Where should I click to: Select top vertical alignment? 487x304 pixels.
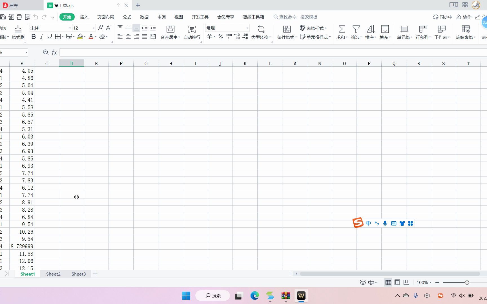120,28
